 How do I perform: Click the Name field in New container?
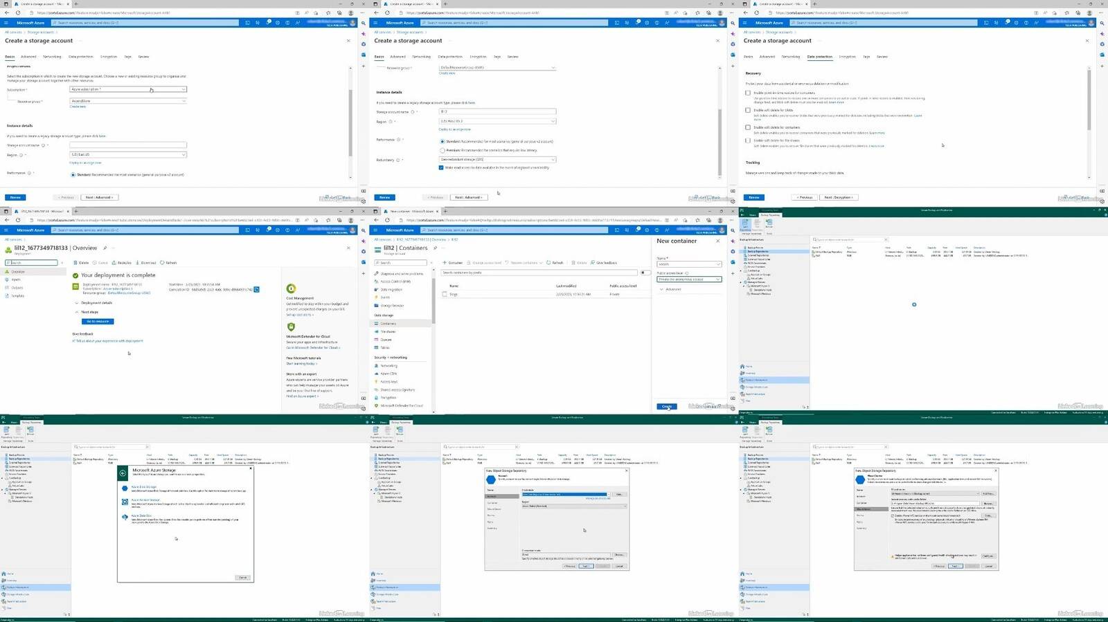(689, 264)
